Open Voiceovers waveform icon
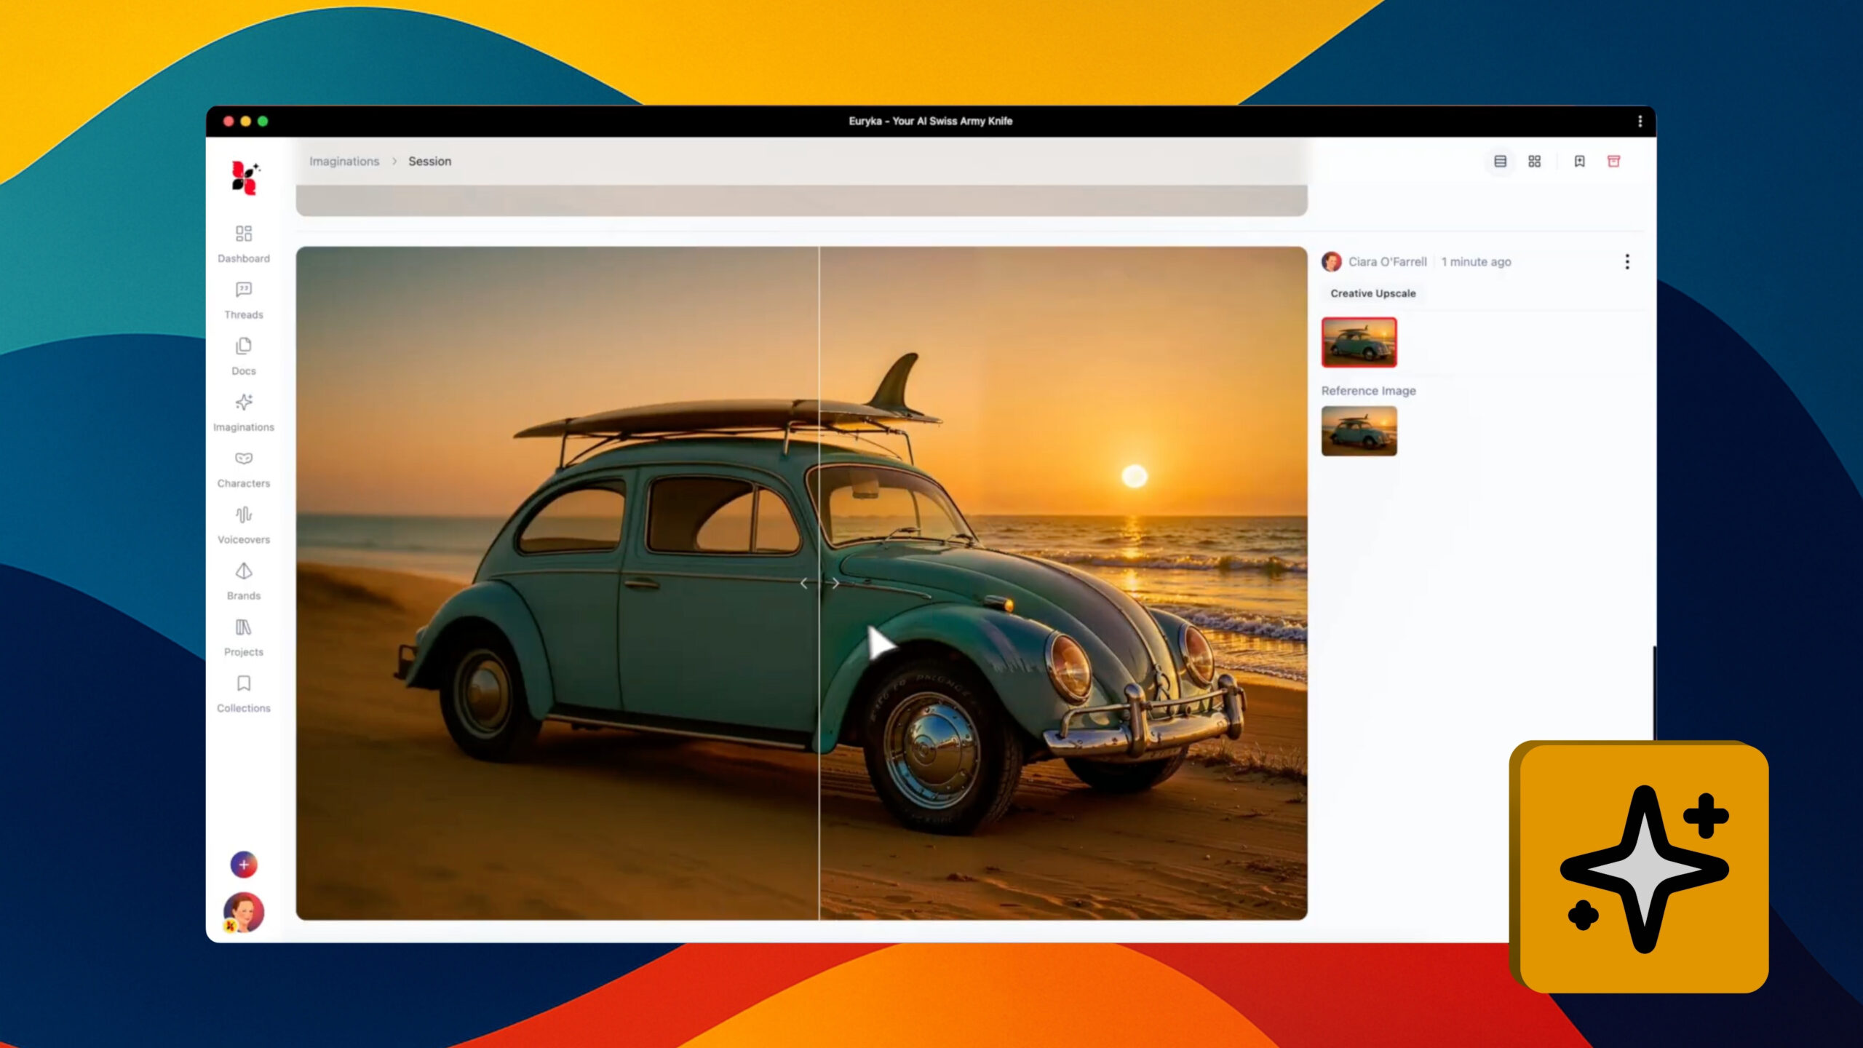 pos(243,515)
